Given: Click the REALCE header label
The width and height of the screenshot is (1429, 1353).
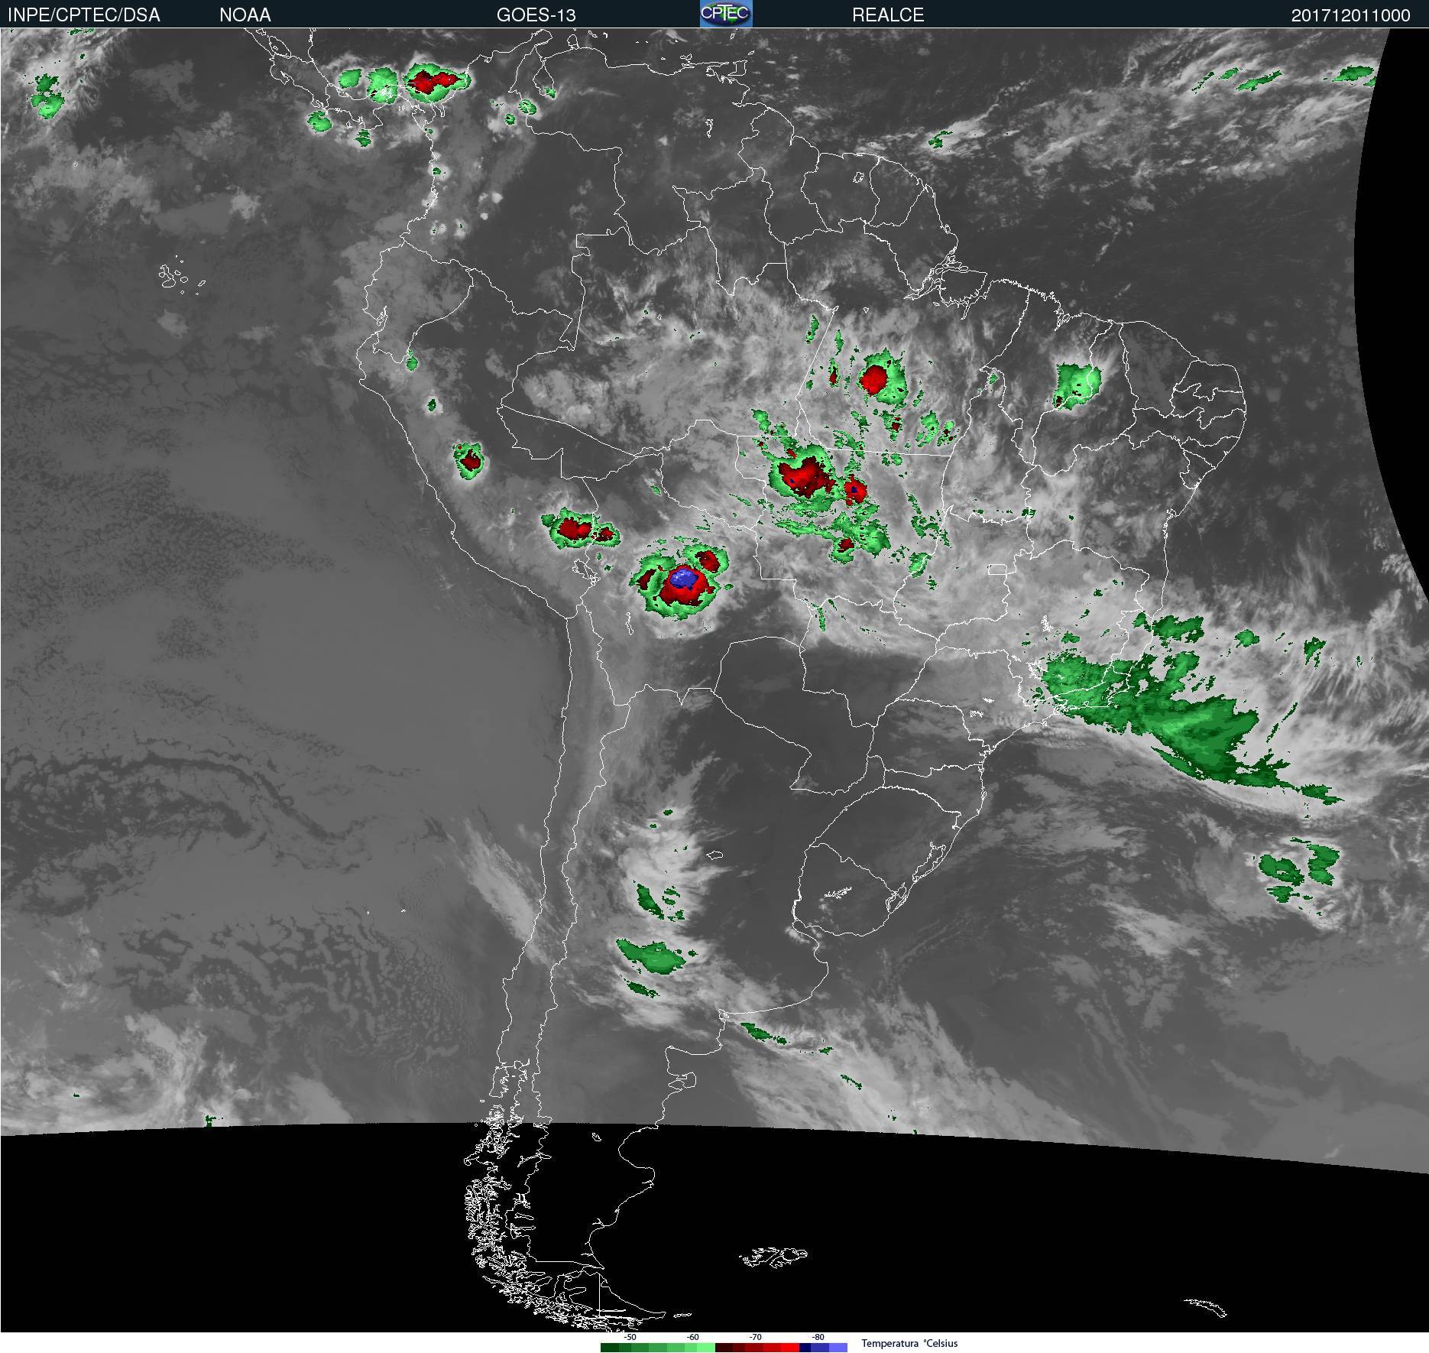Looking at the screenshot, I should click(x=888, y=15).
